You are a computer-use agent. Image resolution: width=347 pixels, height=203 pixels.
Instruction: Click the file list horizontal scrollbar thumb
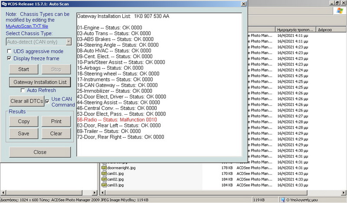[206, 193]
